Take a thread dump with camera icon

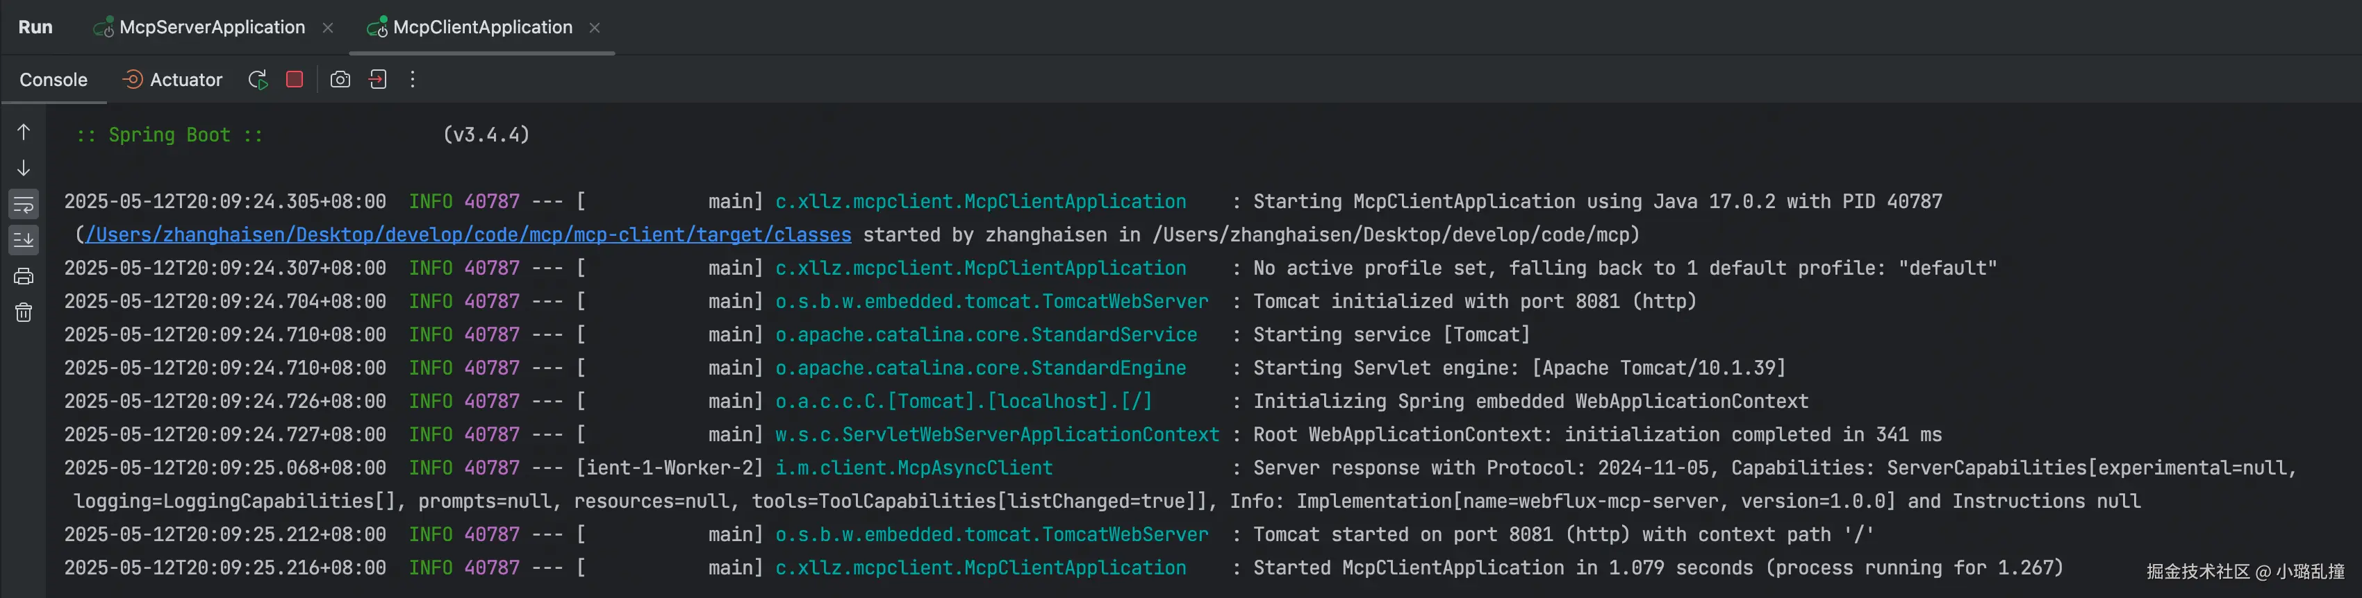[340, 80]
